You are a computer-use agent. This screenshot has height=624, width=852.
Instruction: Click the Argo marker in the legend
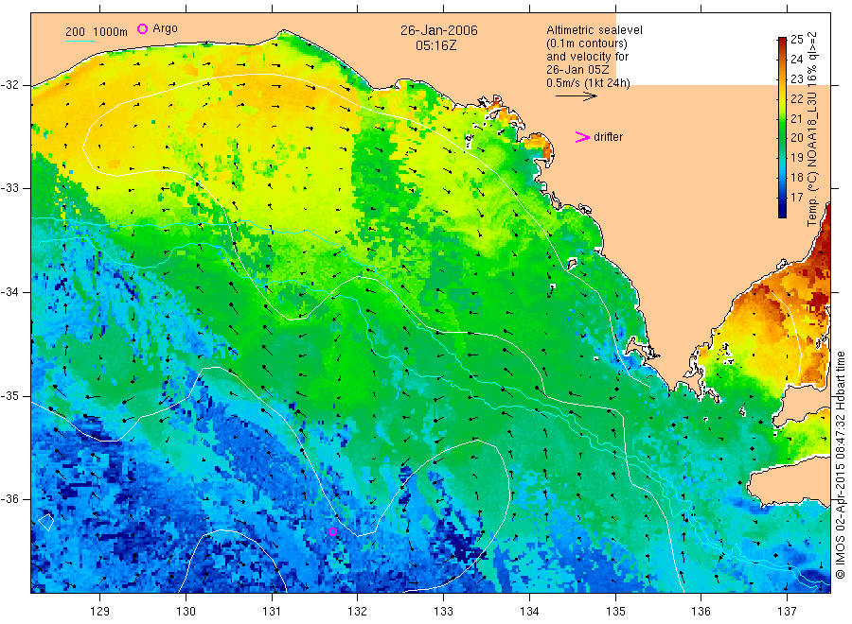[142, 28]
